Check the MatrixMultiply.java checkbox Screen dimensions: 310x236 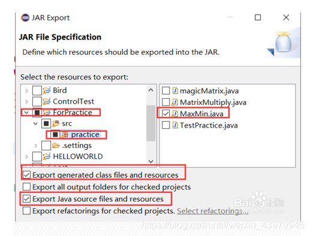[166, 102]
